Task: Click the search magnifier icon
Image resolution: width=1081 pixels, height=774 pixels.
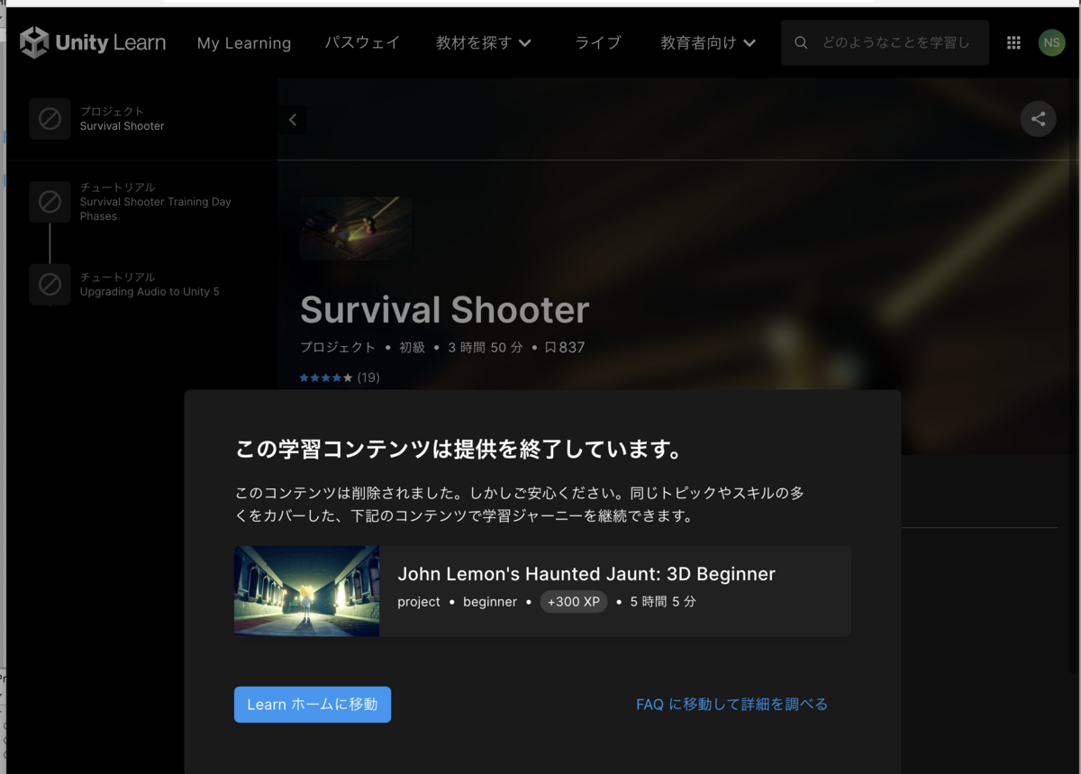Action: [x=801, y=42]
